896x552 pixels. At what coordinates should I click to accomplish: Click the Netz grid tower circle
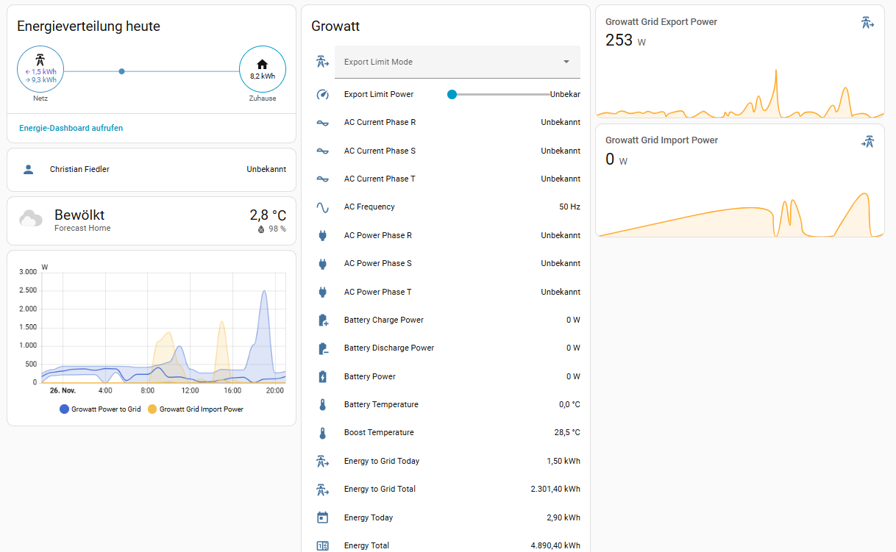(40, 71)
